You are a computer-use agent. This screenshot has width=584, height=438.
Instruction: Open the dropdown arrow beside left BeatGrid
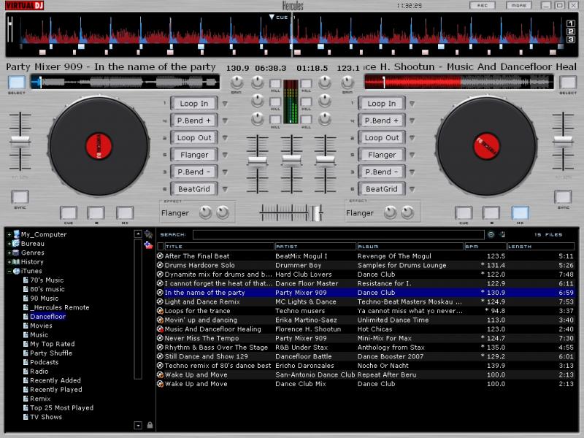225,189
